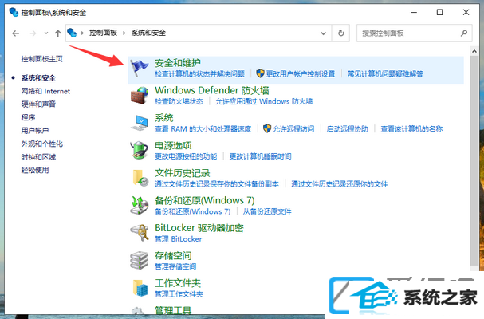Viewport: 484px width, 319px height.
Task: Open Windows Defender 防火墙 heading link
Action: [212, 90]
